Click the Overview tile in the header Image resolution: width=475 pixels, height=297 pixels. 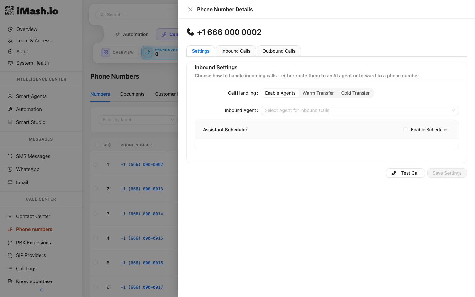(x=119, y=52)
